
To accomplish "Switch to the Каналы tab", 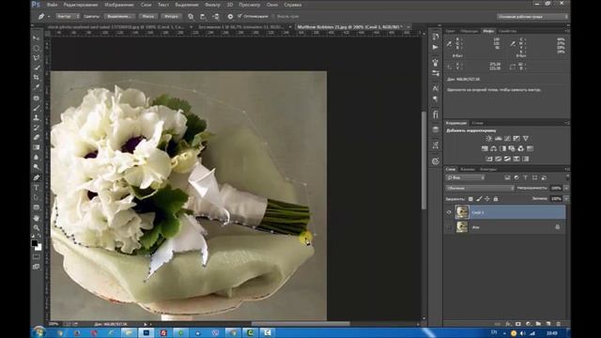I will (x=468, y=169).
